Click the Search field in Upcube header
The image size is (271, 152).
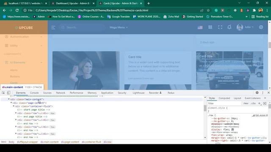click(x=83, y=27)
